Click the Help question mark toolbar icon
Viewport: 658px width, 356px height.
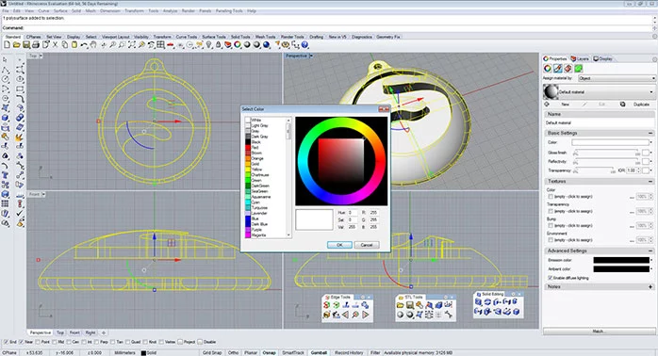pos(305,44)
